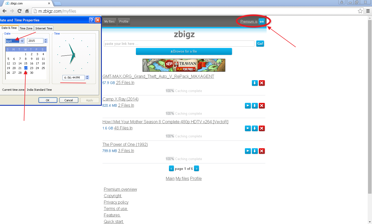Switch to the Internet Time tab
Viewport: 372px width, 224px height.
(44, 28)
